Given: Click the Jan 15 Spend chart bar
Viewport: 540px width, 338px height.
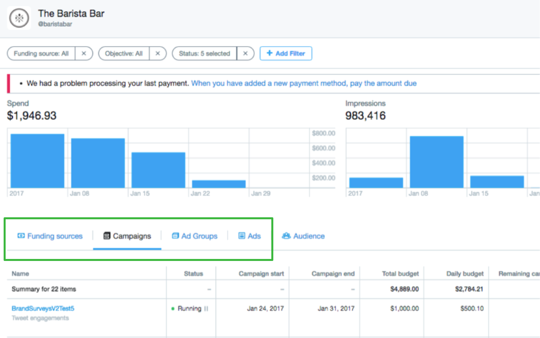Looking at the screenshot, I should 158,170.
